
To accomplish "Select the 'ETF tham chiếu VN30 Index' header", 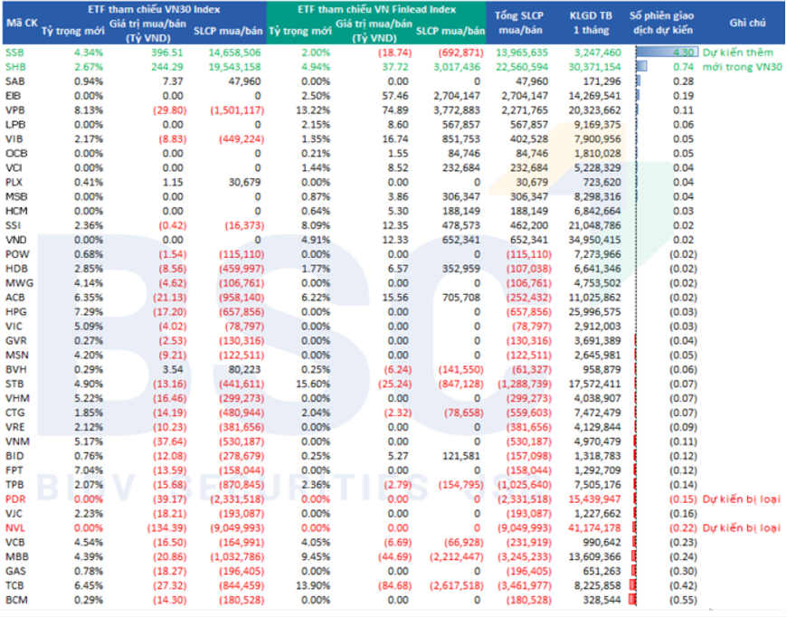I will 154,9.
